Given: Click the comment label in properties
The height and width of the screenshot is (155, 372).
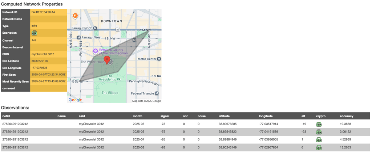Looking at the screenshot, I should point(9,88).
